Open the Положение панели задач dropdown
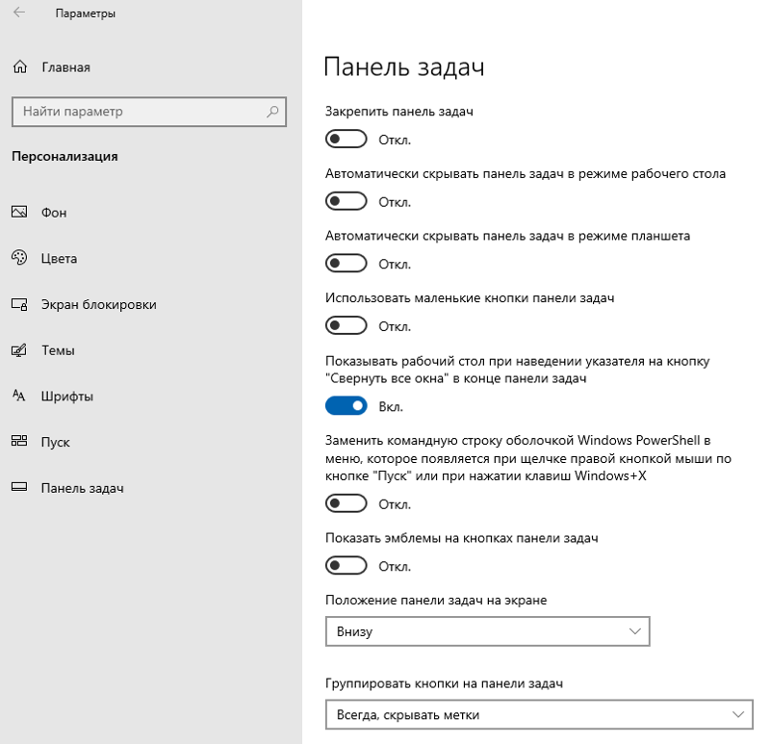770x744 pixels. click(488, 631)
